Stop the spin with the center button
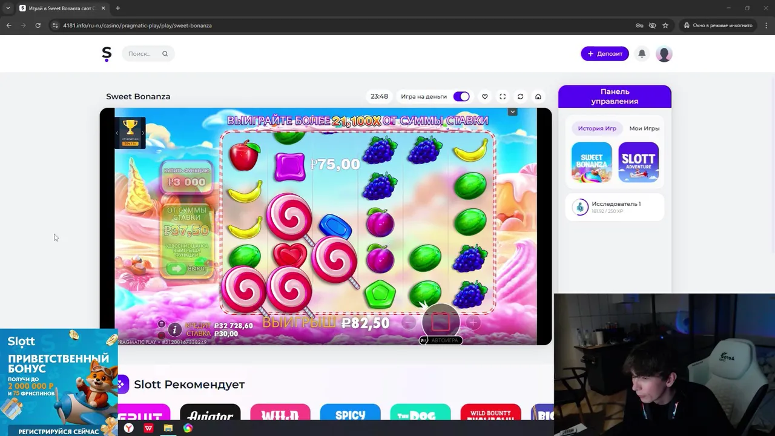Image resolution: width=775 pixels, height=436 pixels. tap(441, 321)
